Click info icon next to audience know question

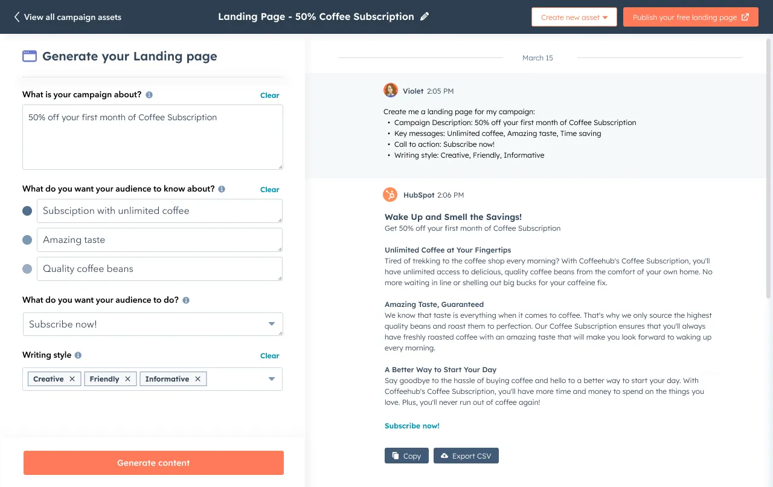pos(222,189)
